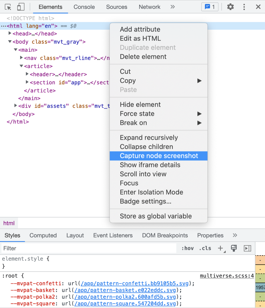Open the Event Listeners tab
Image resolution: width=265 pixels, height=308 pixels.
[x=113, y=235]
